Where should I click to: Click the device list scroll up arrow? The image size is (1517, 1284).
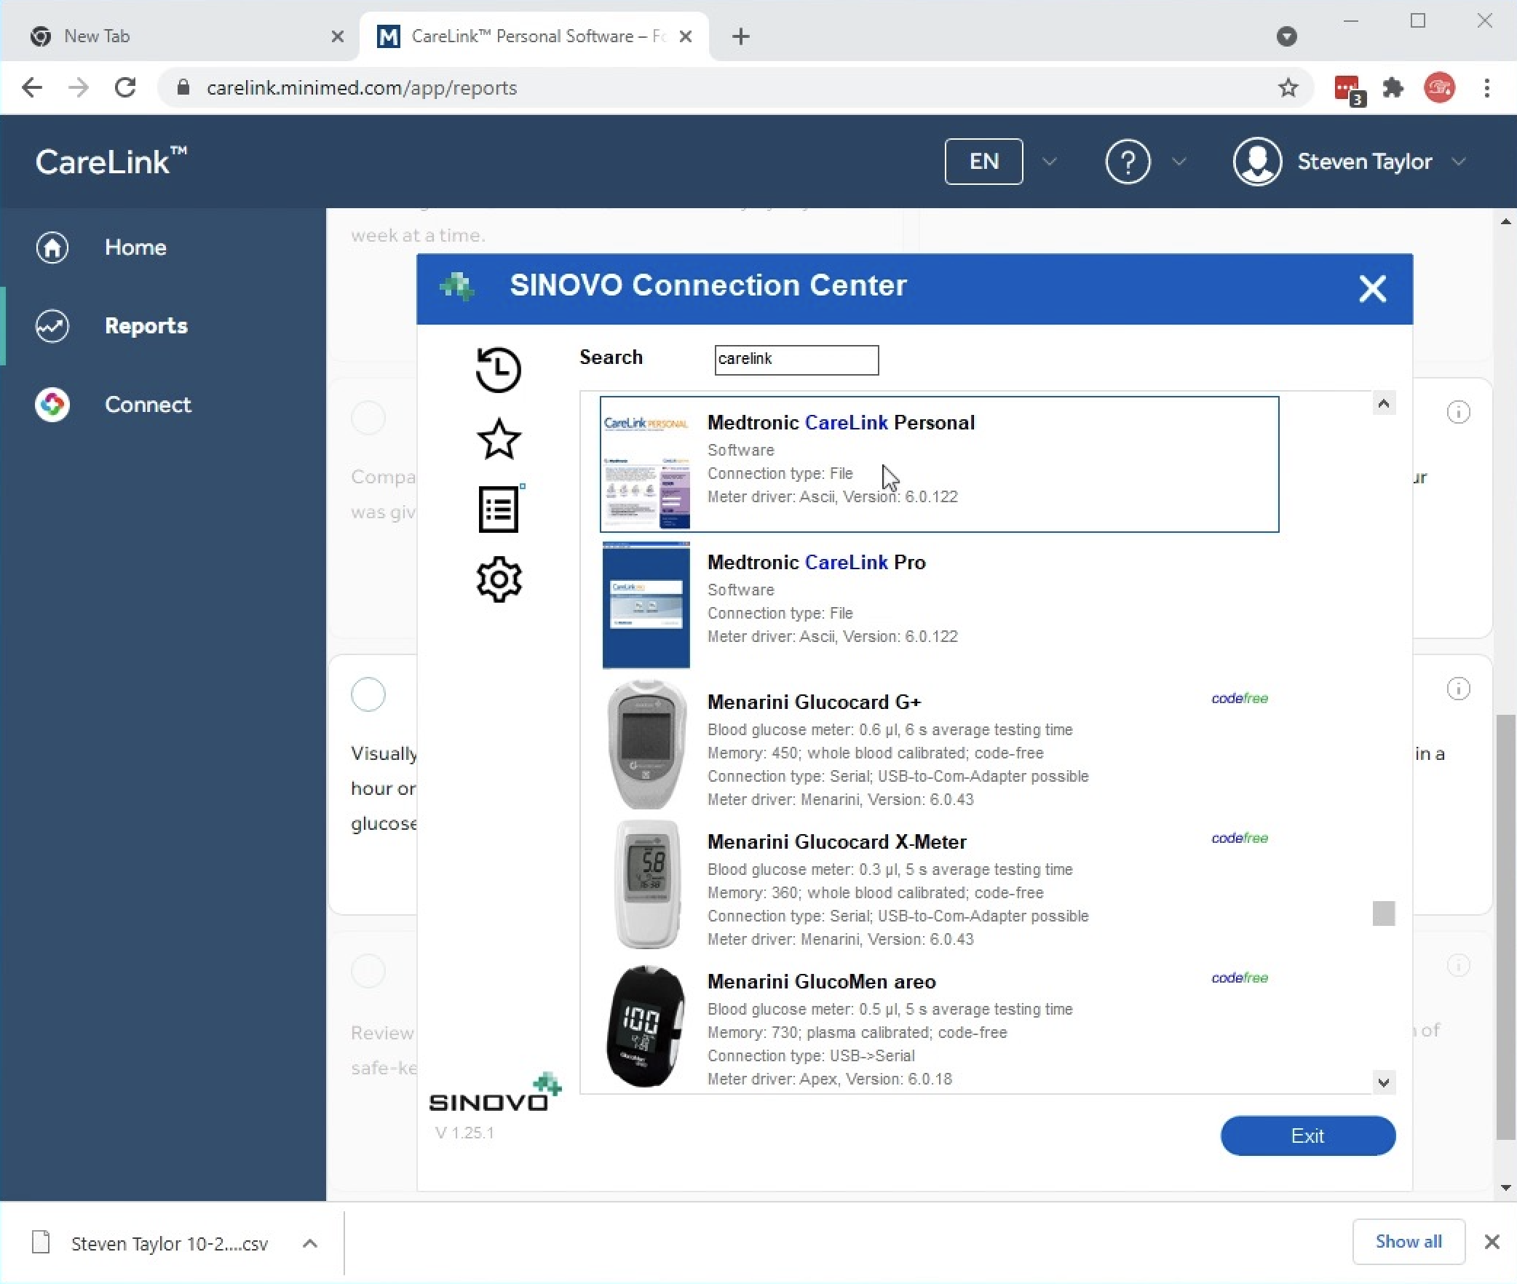[x=1384, y=404]
